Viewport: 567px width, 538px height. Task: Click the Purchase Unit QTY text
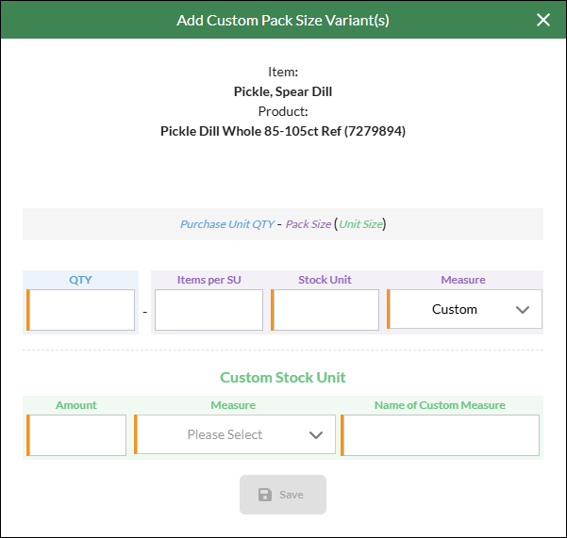227,224
